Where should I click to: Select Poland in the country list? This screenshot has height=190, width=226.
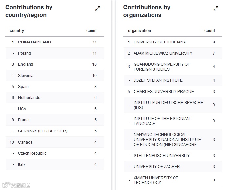click(25, 53)
